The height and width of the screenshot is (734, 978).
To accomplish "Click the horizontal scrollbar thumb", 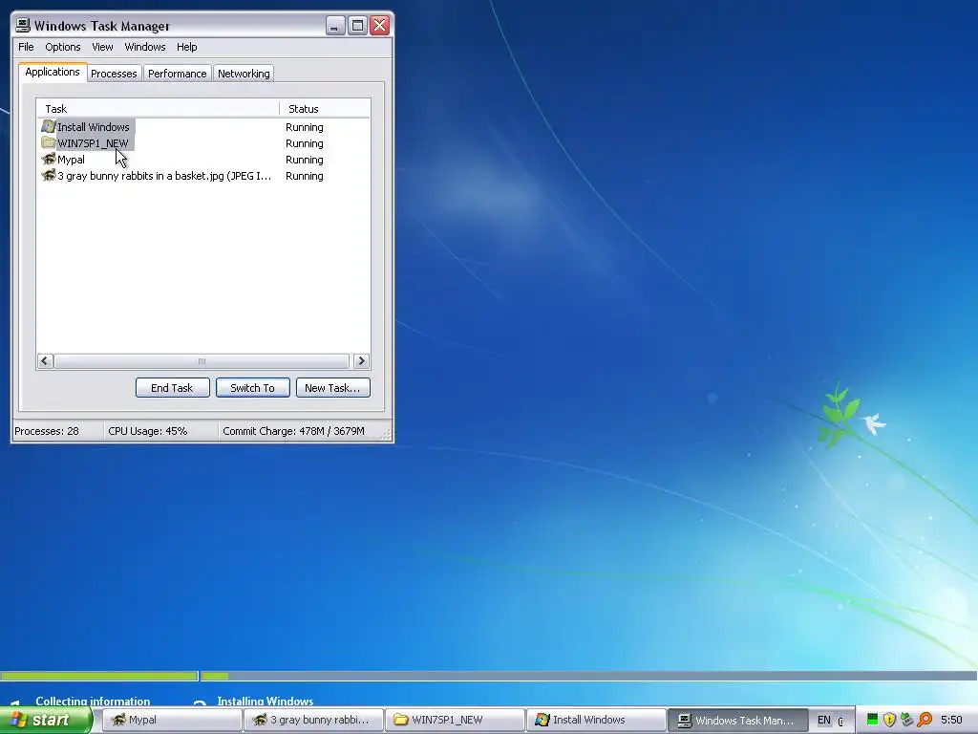I will (202, 360).
